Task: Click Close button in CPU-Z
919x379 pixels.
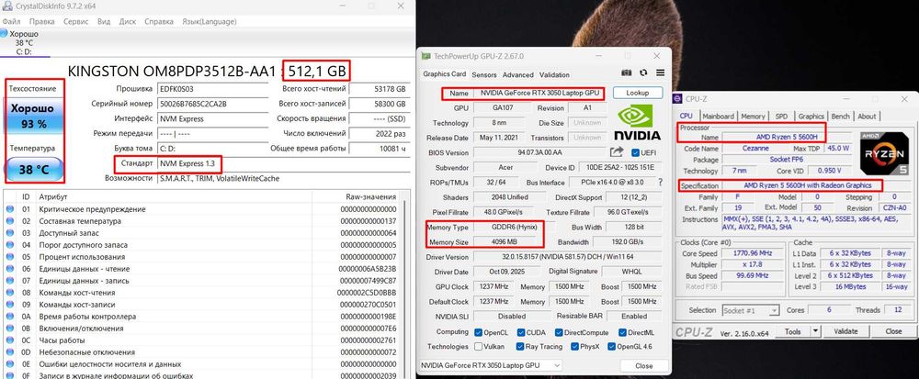Action: click(894, 331)
